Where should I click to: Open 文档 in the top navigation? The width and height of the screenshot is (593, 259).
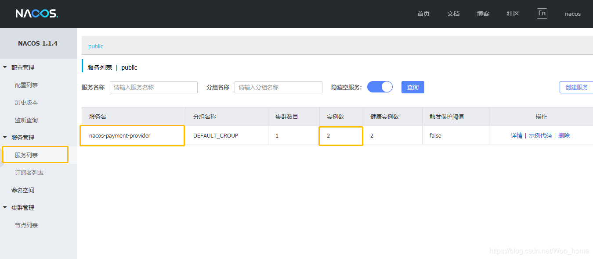[453, 14]
